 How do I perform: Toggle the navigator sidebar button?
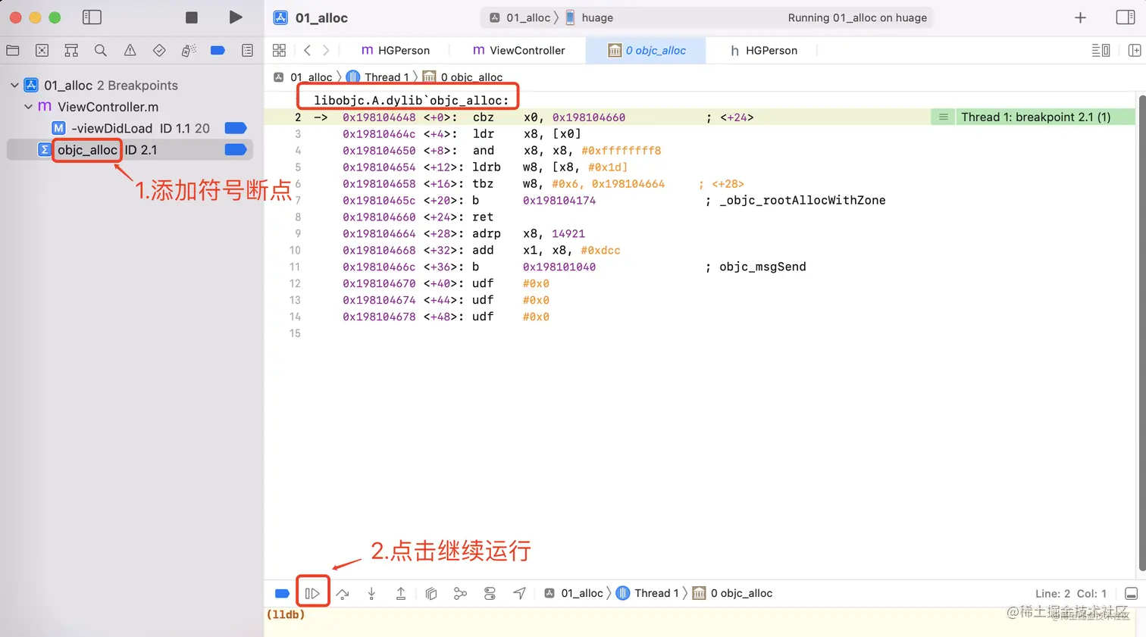click(92, 17)
